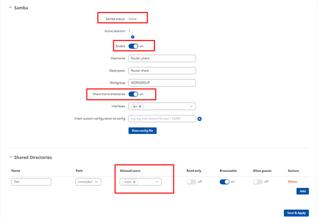This screenshot has width=319, height=217.
Task: Click the Add button for shared directories
Action: pyautogui.click(x=302, y=191)
